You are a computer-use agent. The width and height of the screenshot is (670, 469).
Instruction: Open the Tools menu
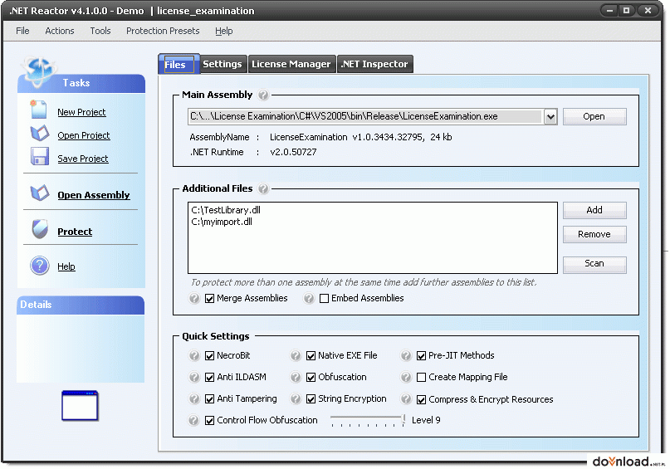pos(100,31)
